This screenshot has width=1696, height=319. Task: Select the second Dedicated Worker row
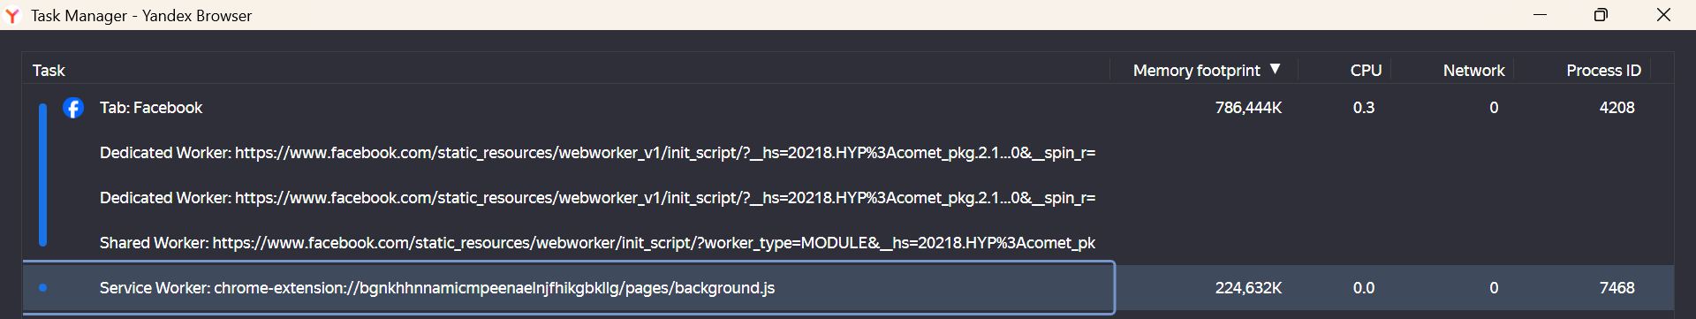click(848, 198)
